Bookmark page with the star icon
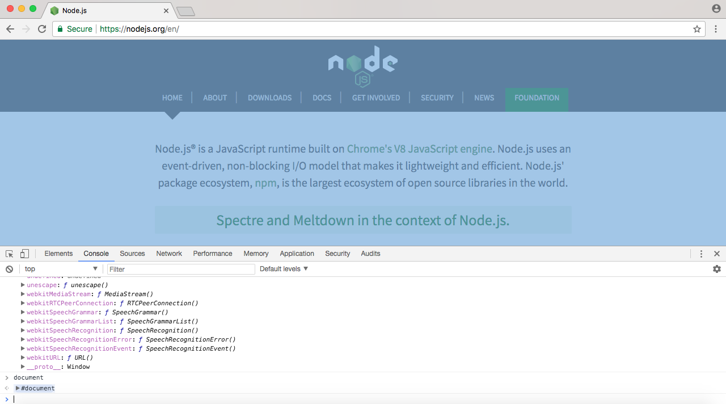Screen dimensions: 726x404 point(697,29)
